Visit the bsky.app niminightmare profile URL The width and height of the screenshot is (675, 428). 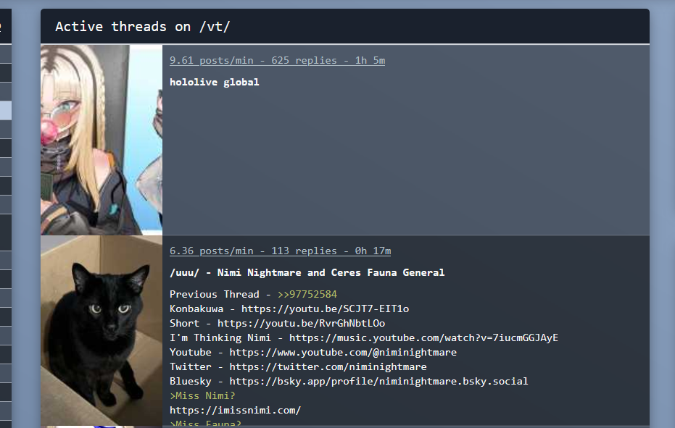378,381
